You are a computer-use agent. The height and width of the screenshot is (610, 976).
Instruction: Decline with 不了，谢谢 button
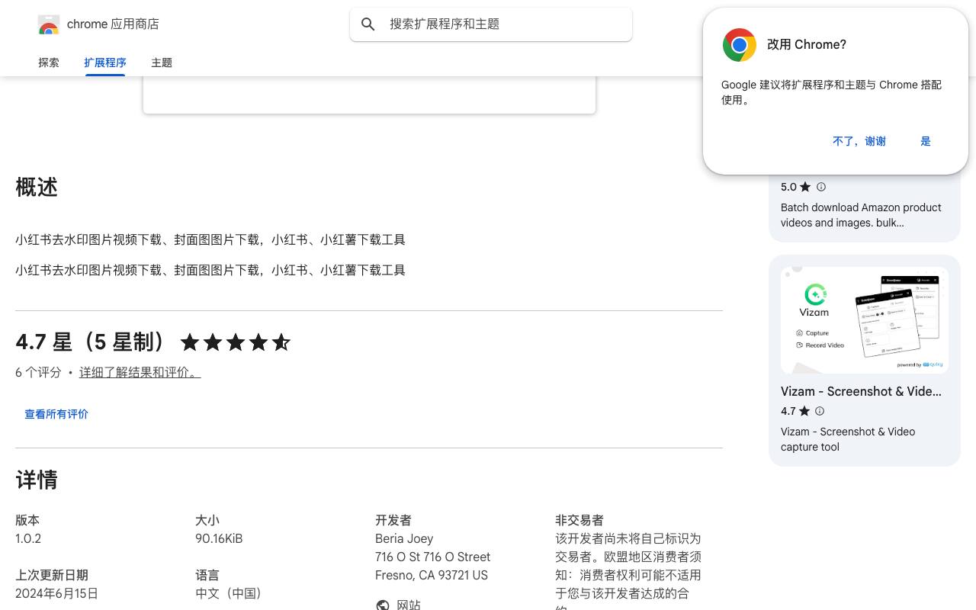859,141
